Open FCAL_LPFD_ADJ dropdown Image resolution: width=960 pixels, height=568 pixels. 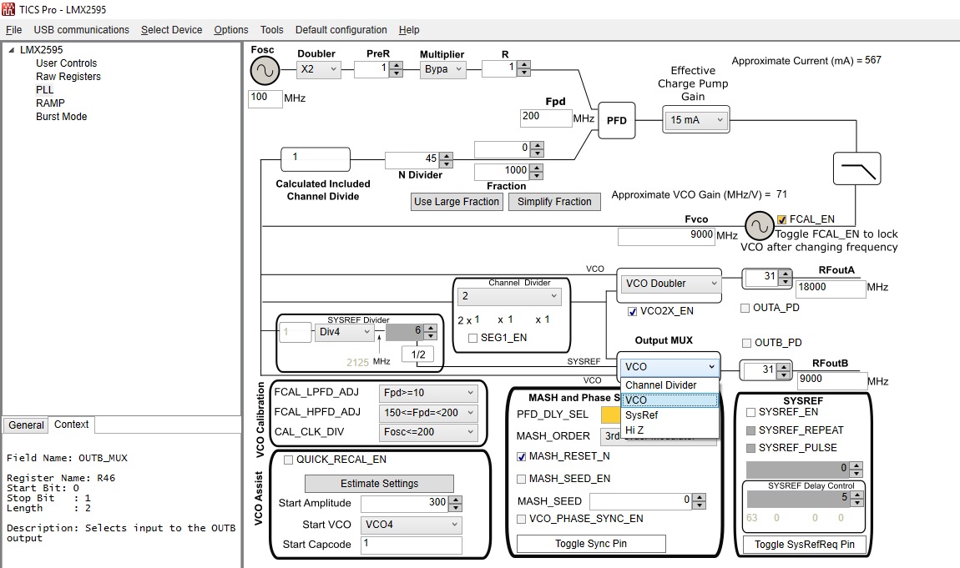(x=428, y=393)
